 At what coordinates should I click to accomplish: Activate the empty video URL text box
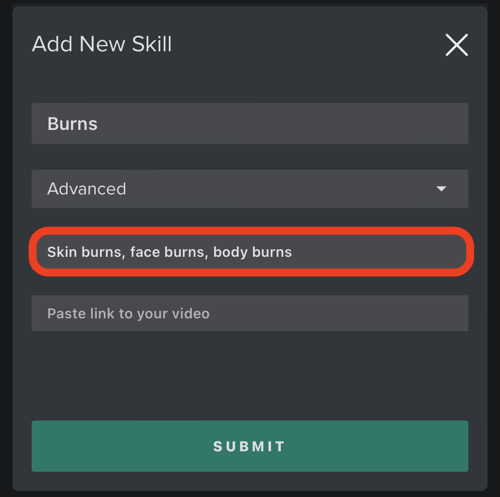[x=250, y=313]
